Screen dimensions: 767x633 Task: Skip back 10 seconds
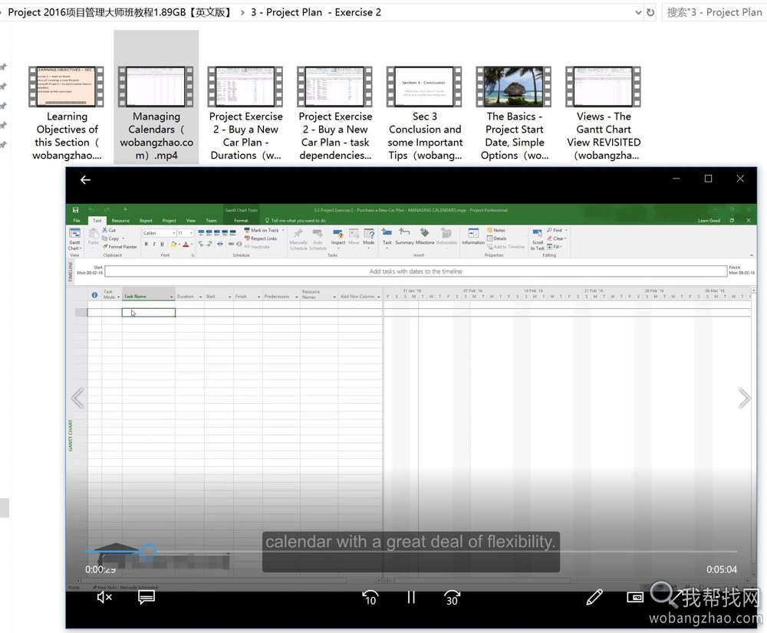(370, 597)
